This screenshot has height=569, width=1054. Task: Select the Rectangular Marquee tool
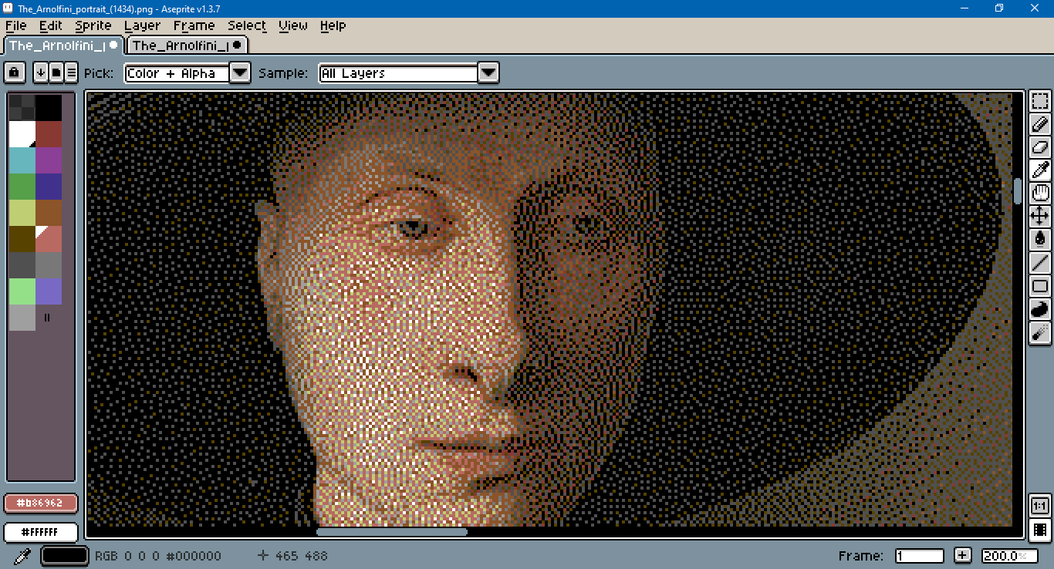(x=1039, y=101)
